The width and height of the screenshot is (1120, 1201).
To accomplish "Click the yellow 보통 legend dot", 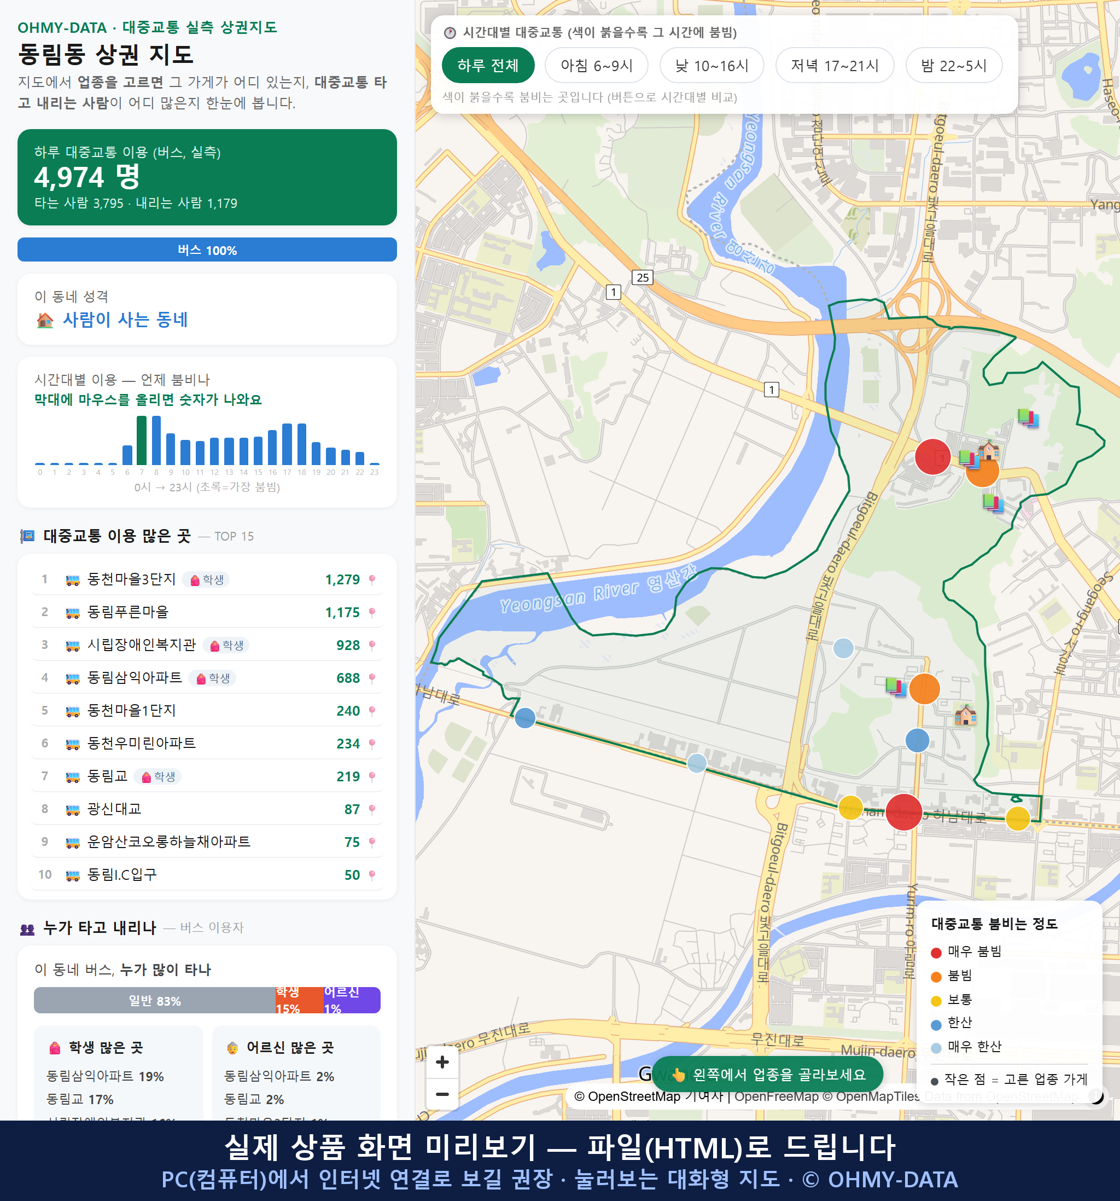I will (936, 1001).
